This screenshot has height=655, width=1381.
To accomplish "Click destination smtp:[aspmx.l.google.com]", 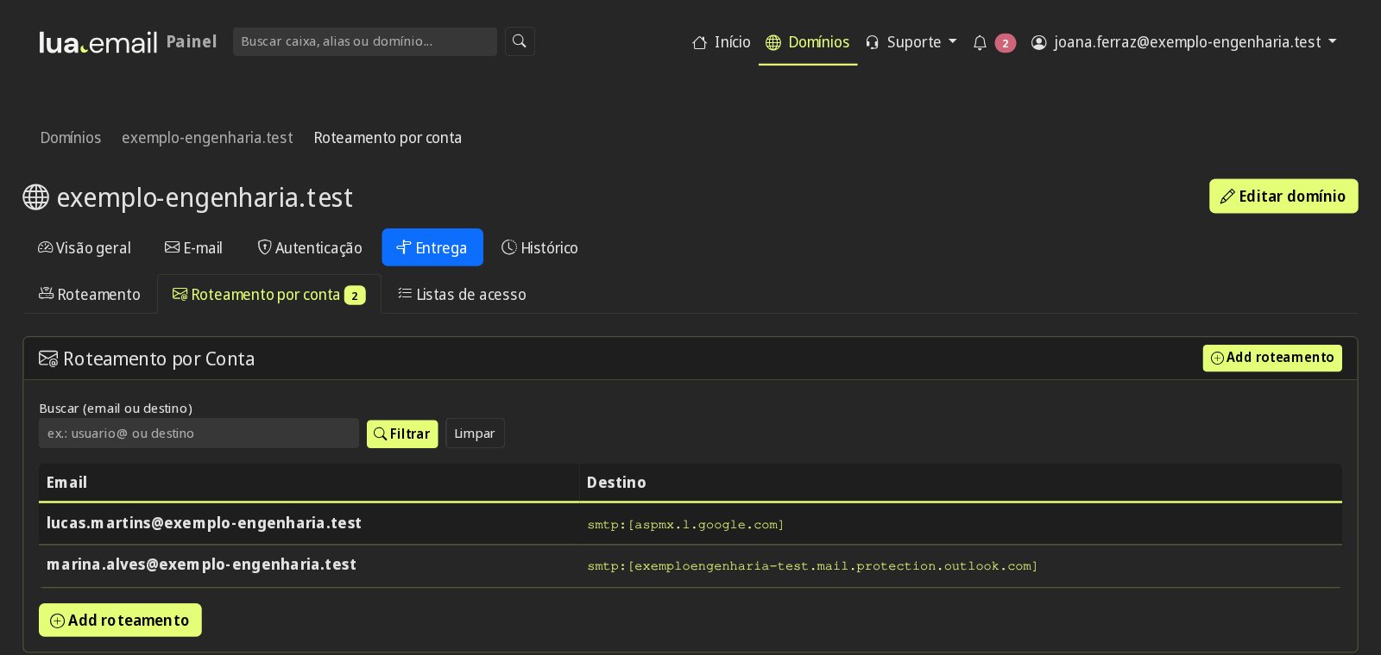I will 685,525.
